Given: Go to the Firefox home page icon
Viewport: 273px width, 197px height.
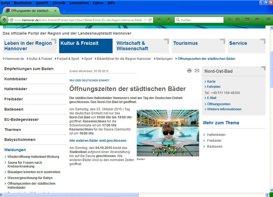Looking at the screenshot, I should point(159,20).
